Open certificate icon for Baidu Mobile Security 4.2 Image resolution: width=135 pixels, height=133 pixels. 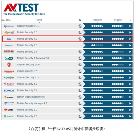80,39
